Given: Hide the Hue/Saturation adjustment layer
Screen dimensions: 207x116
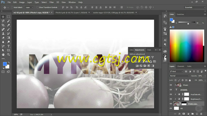Looking at the screenshot, I should pyautogui.click(x=171, y=94).
